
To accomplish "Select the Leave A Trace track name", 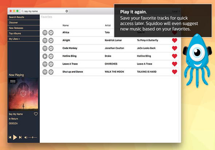I will click(x=70, y=64).
